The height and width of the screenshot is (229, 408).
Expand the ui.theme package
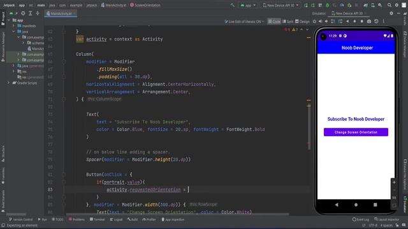pyautogui.click(x=24, y=43)
